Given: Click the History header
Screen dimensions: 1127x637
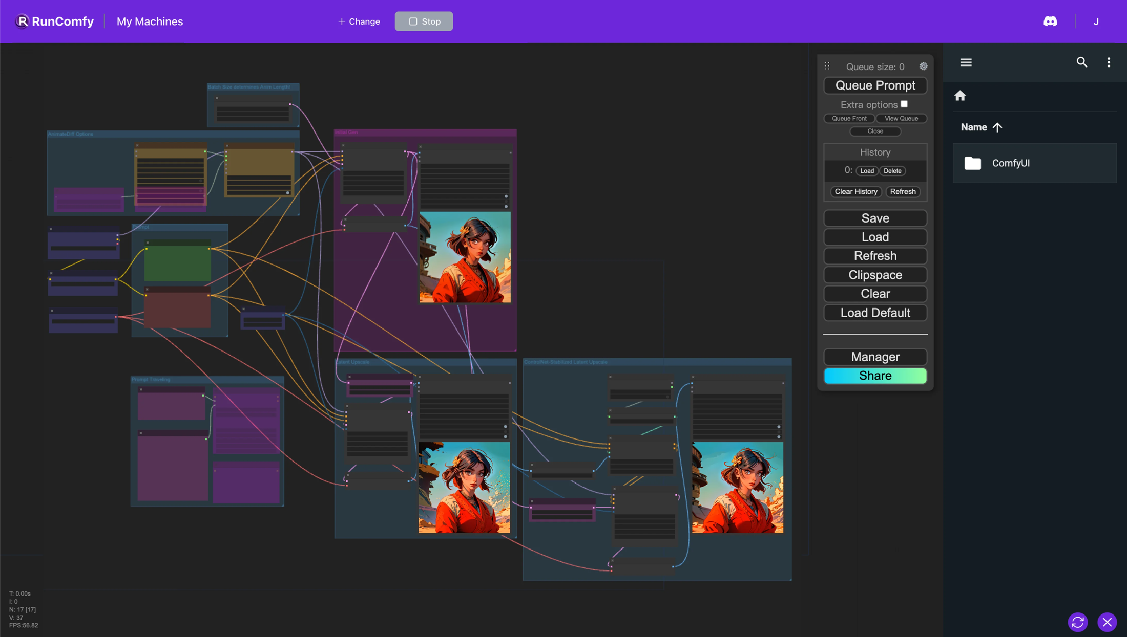Looking at the screenshot, I should [x=875, y=152].
